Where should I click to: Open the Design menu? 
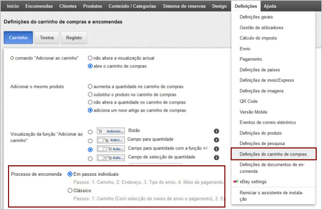tap(219, 6)
